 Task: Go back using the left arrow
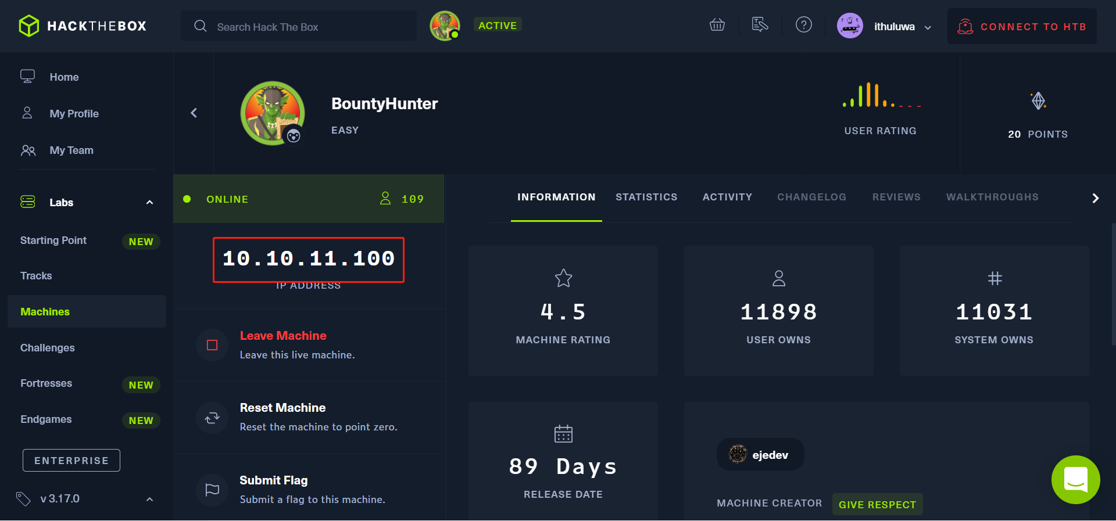[194, 113]
